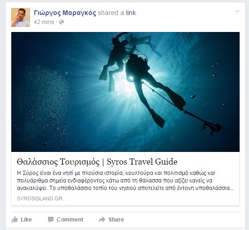
Task: Open the post options chevron menu
Action: [x=237, y=11]
